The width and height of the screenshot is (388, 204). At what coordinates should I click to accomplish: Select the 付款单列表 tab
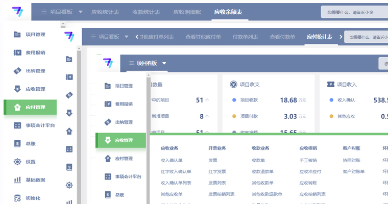tap(245, 37)
